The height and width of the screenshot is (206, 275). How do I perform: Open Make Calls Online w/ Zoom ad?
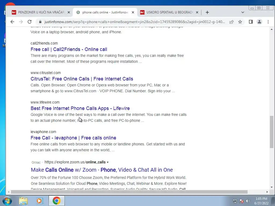tap(102, 170)
